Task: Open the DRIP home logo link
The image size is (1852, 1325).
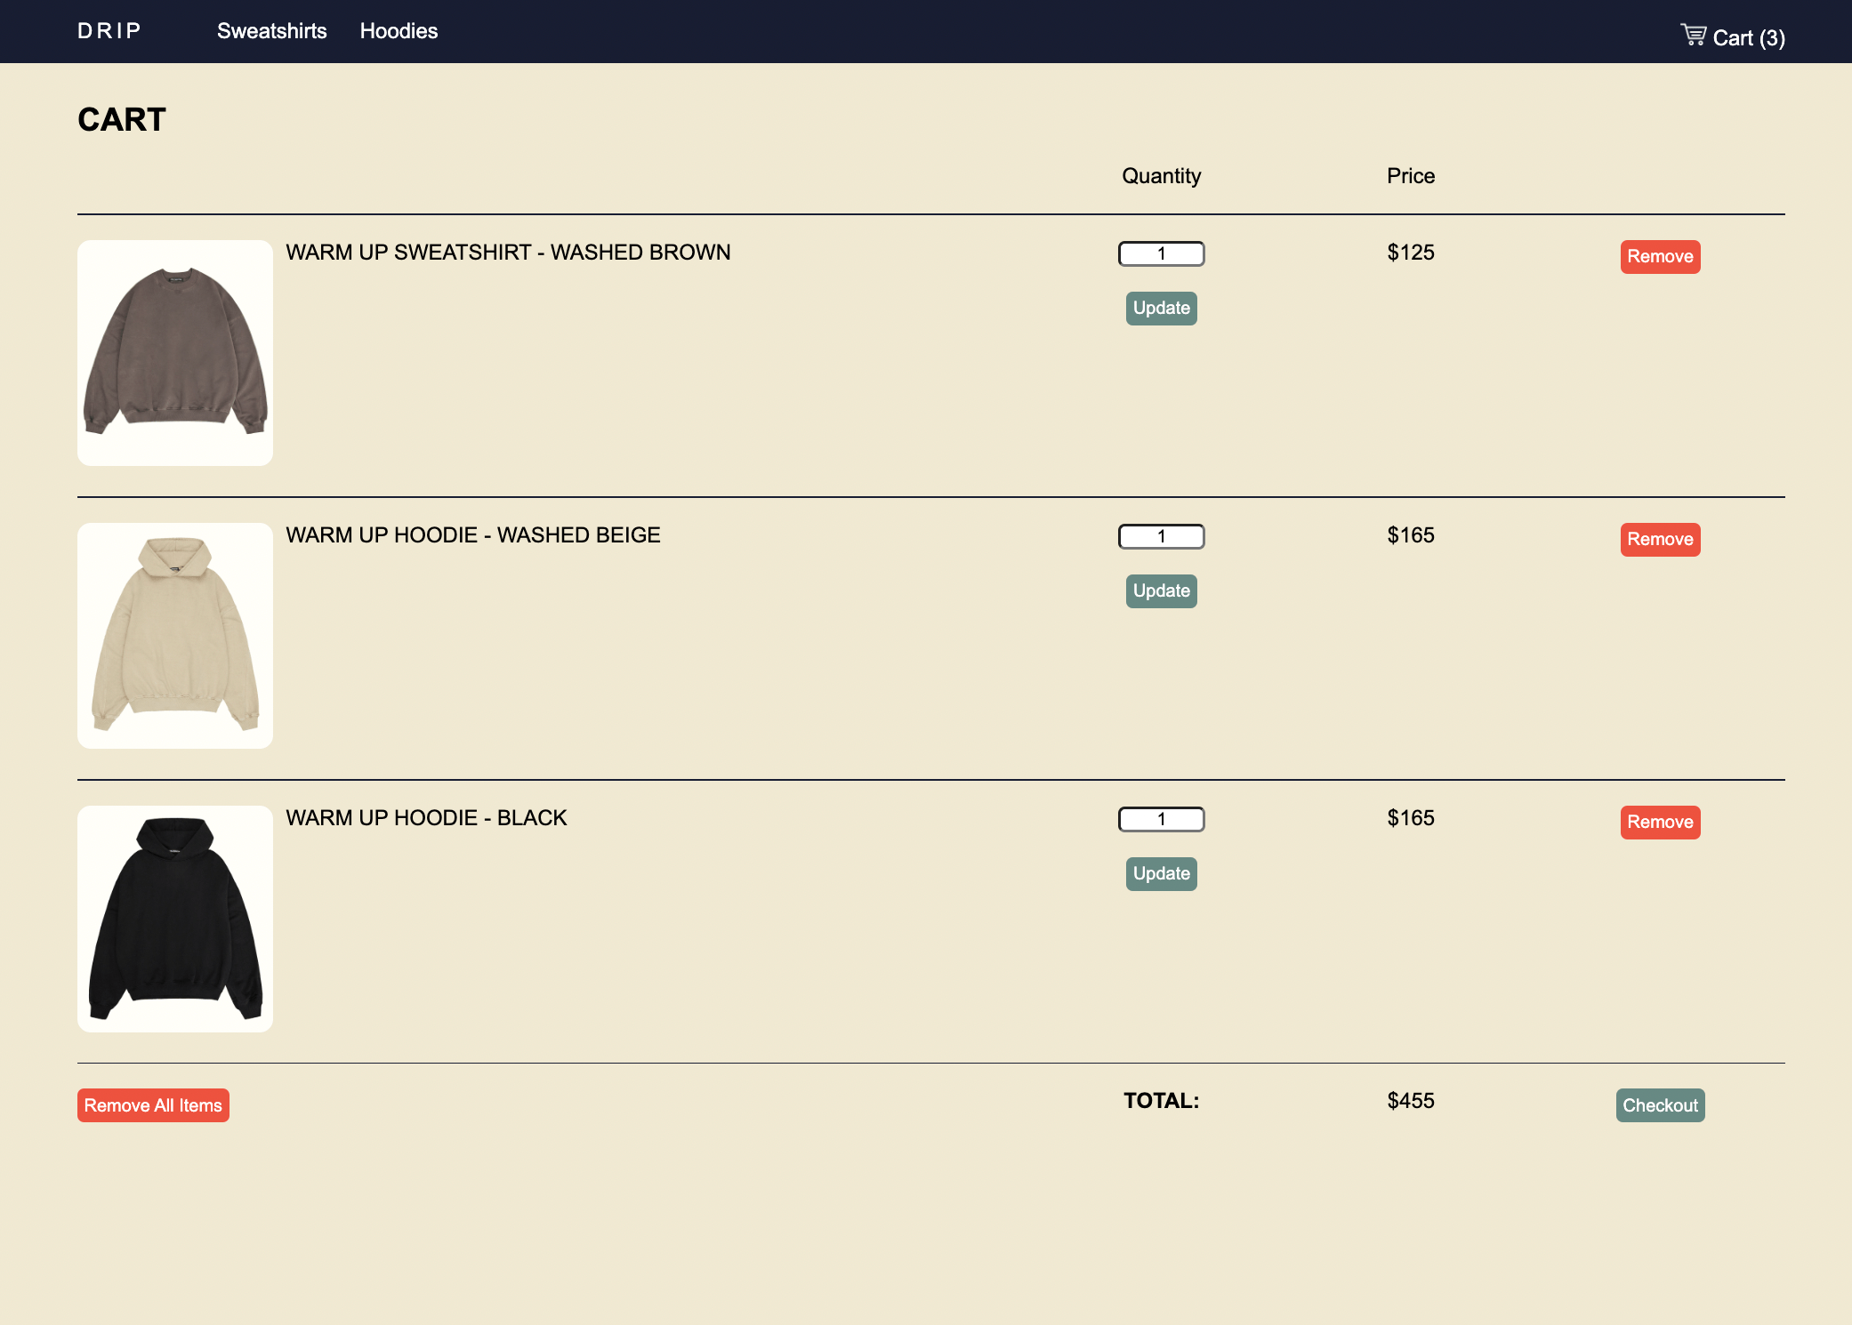Action: point(109,31)
